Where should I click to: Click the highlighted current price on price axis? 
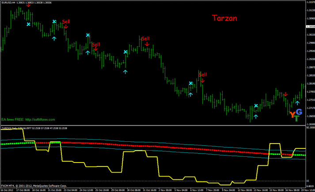310,26
